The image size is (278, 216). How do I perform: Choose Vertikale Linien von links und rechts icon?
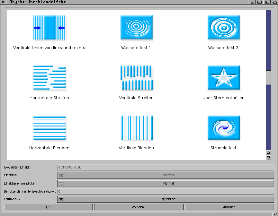pos(49,28)
